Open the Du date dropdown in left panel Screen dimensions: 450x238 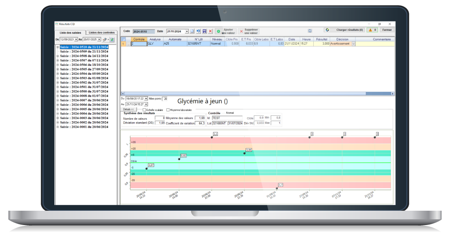77,40
